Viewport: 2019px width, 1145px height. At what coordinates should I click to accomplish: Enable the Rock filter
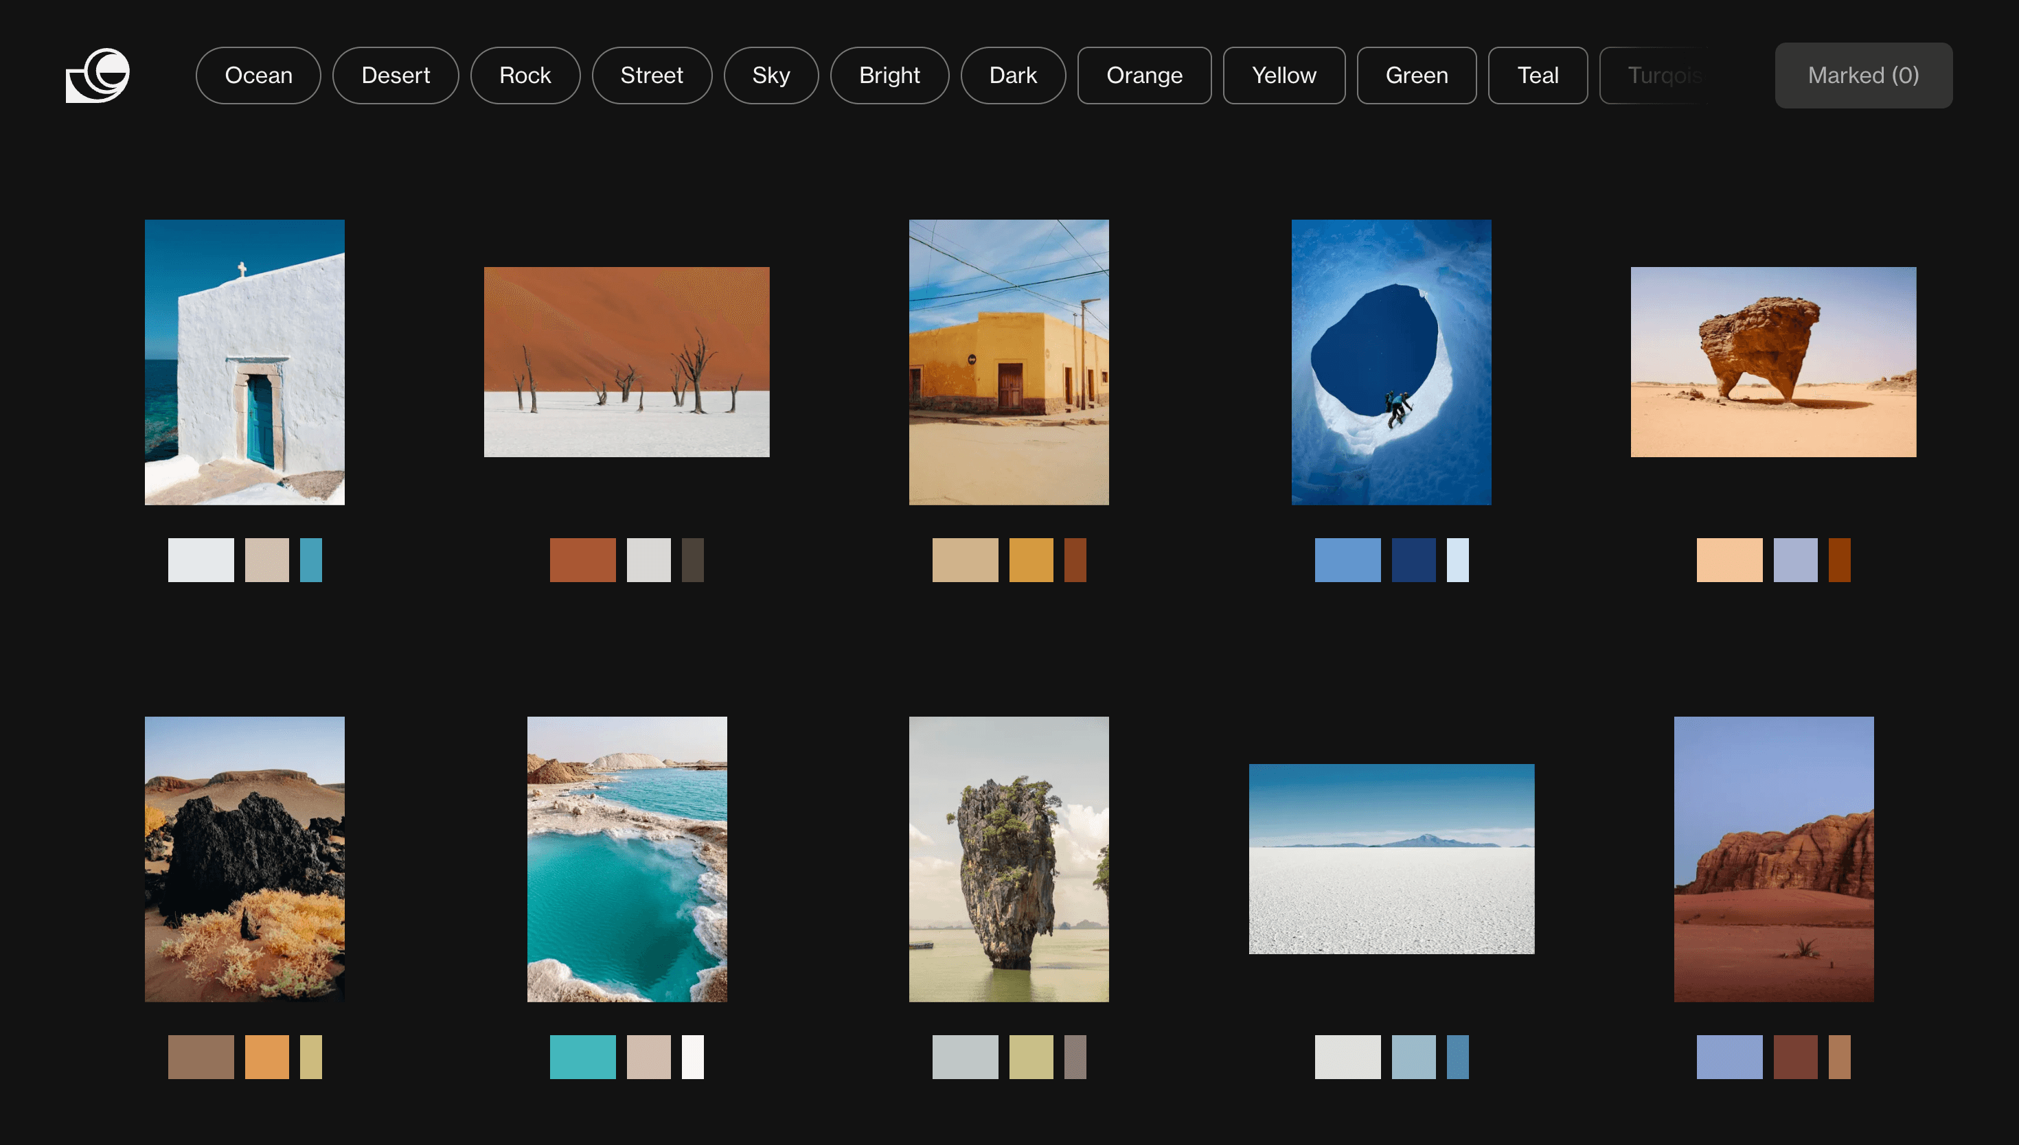[x=525, y=75]
